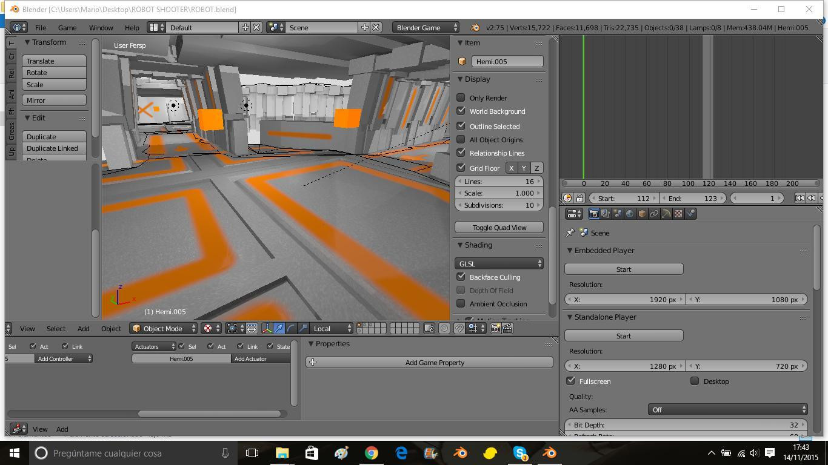Uncheck Fullscreen for Standalone Player

click(x=570, y=381)
